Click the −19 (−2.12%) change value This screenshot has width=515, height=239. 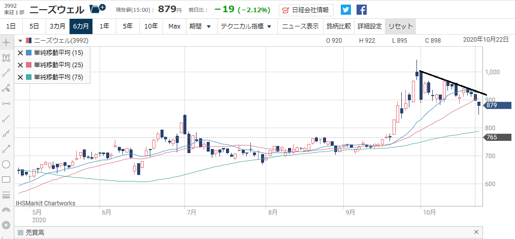[242, 10]
